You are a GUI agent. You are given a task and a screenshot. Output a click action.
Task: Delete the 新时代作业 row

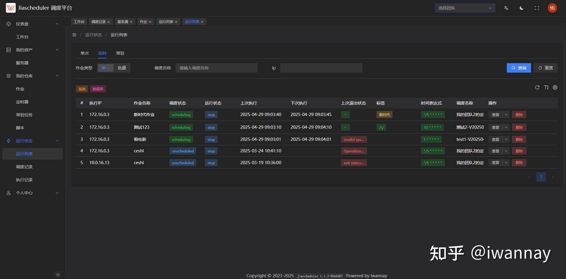click(x=519, y=115)
